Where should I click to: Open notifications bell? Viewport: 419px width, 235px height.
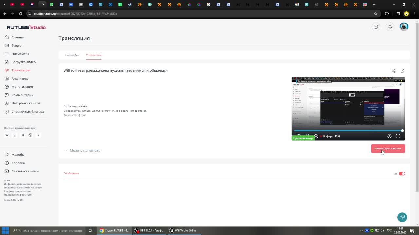[x=390, y=27]
